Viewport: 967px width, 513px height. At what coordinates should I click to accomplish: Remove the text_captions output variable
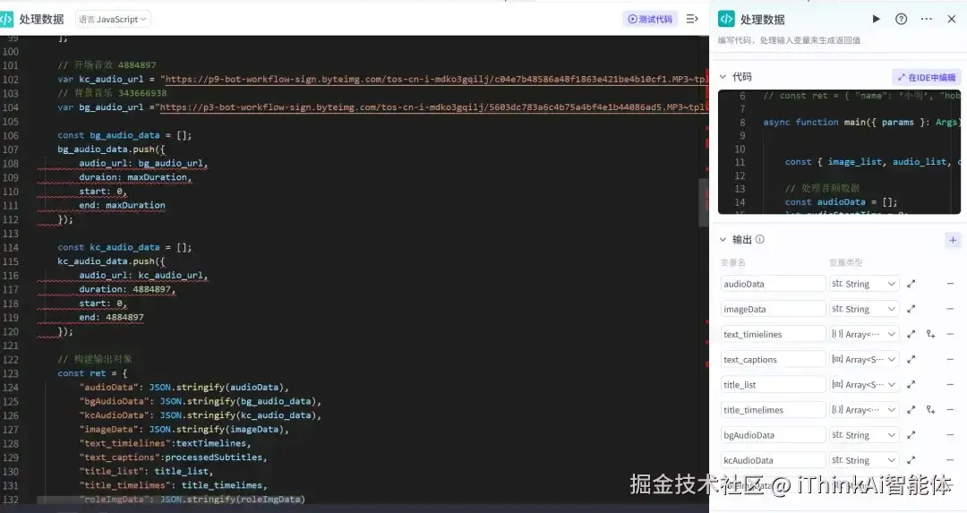coord(950,360)
